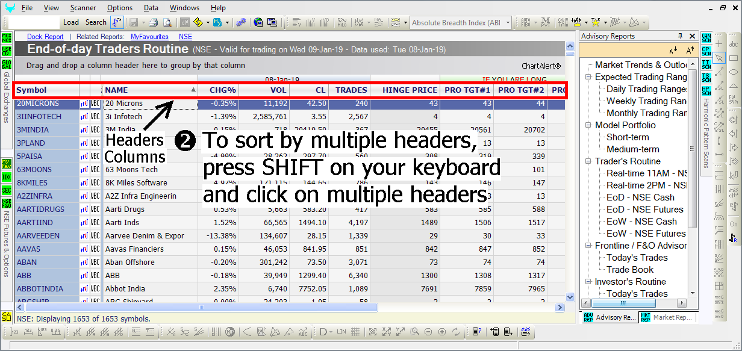This screenshot has width=742, height=351.
Task: Collapse the Expected Trading Range tree node
Action: tap(588, 77)
